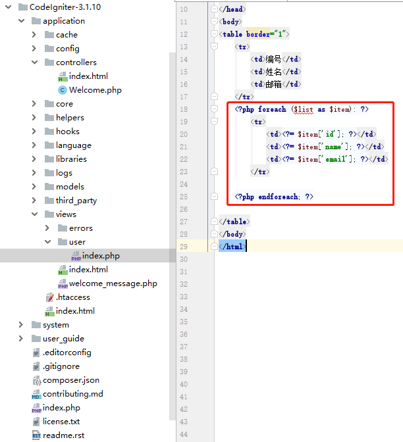Click the user/index.php PHP file icon

[x=76, y=256]
